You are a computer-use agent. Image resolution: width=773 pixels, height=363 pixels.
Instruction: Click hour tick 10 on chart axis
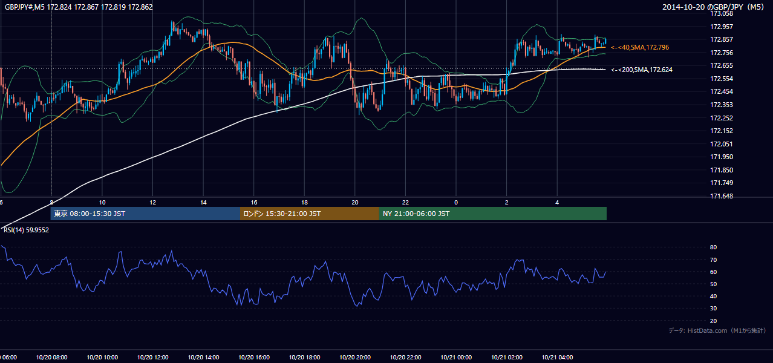coord(102,202)
